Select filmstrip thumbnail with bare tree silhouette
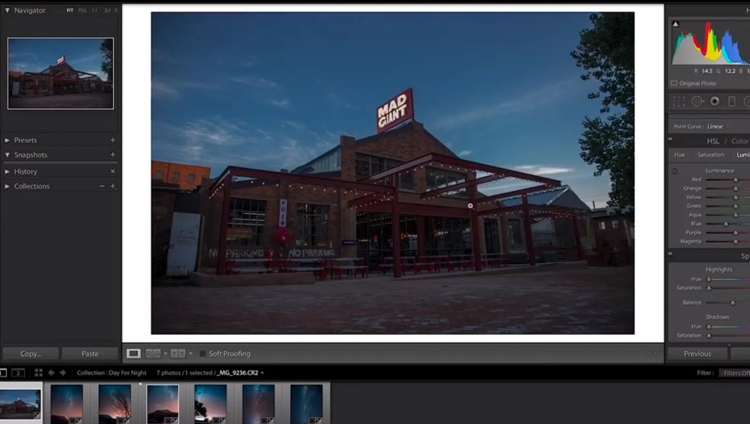 tap(115, 404)
